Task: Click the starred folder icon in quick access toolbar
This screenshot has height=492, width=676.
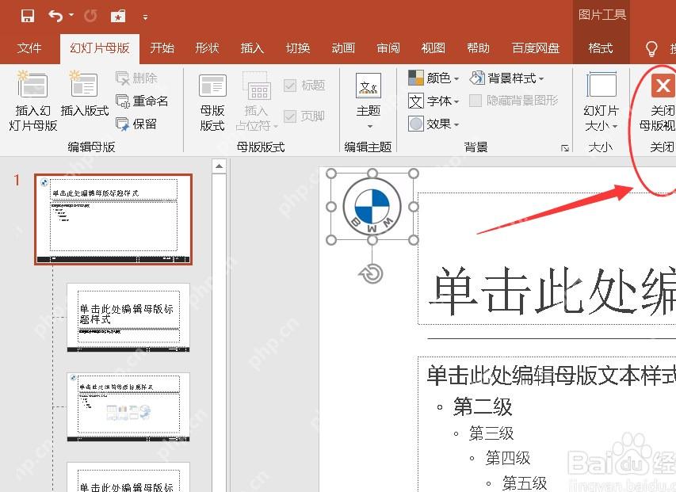Action: [x=118, y=17]
